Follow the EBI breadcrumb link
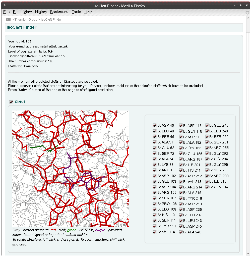The width and height of the screenshot is (251, 258). (x=8, y=20)
